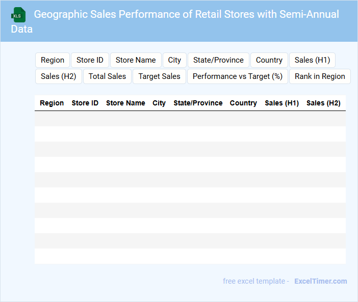358x302 pixels.
Task: Choose the City tag button
Action: 174,60
